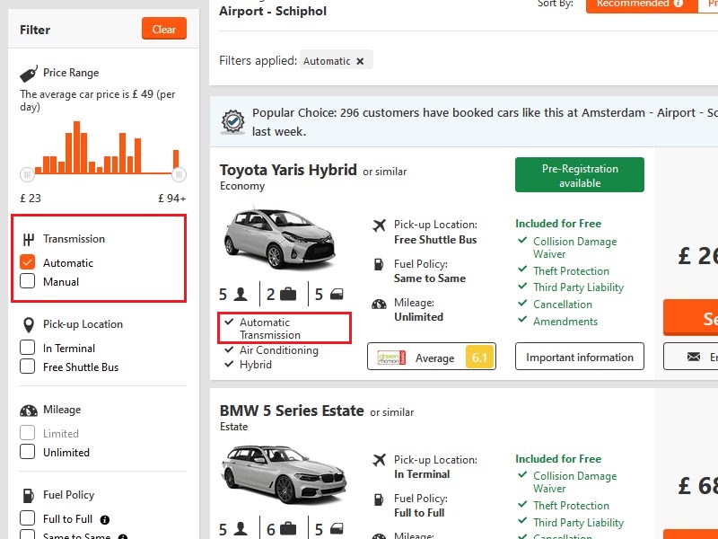Click the BMW 5 Series car image
The width and height of the screenshot is (718, 539).
click(283, 475)
